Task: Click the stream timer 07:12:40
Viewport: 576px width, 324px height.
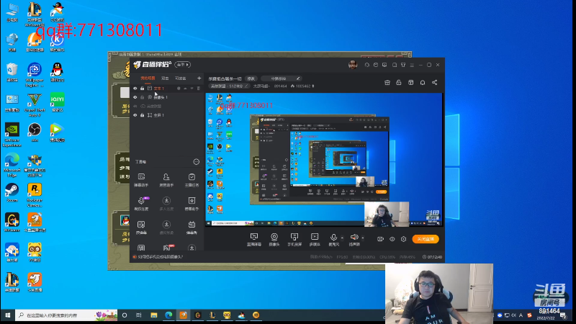Action: click(433, 257)
